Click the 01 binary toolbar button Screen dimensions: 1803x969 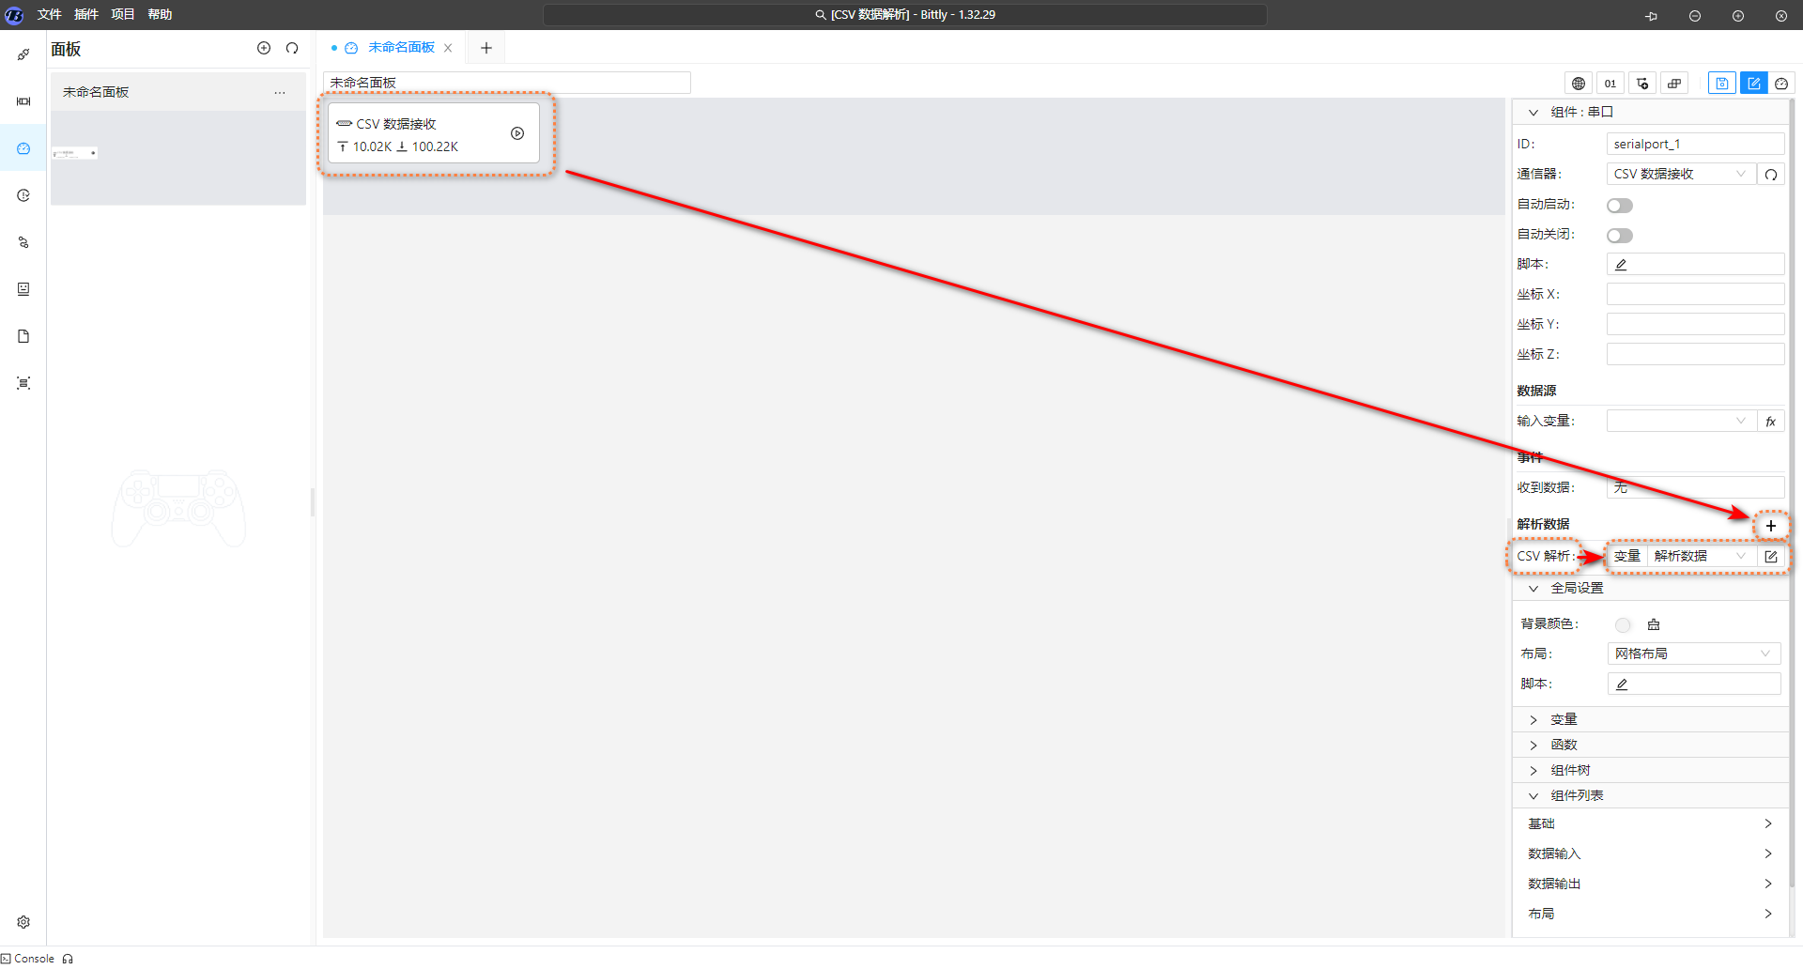tap(1610, 84)
